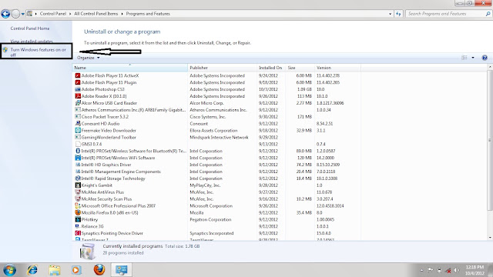The width and height of the screenshot is (493, 277).
Task: Click the Back navigation arrow
Action: coord(5,14)
